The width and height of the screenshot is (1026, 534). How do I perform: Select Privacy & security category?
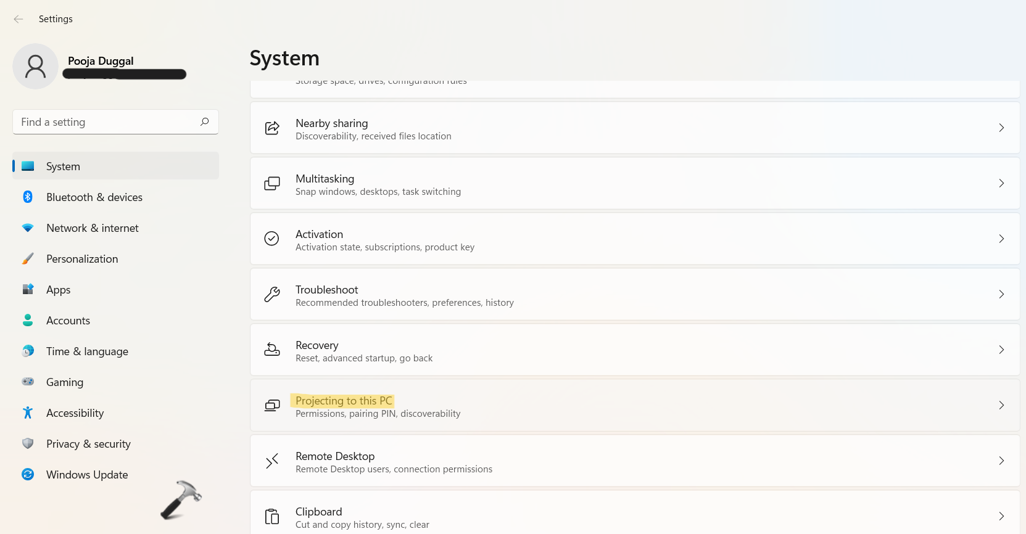pyautogui.click(x=88, y=444)
